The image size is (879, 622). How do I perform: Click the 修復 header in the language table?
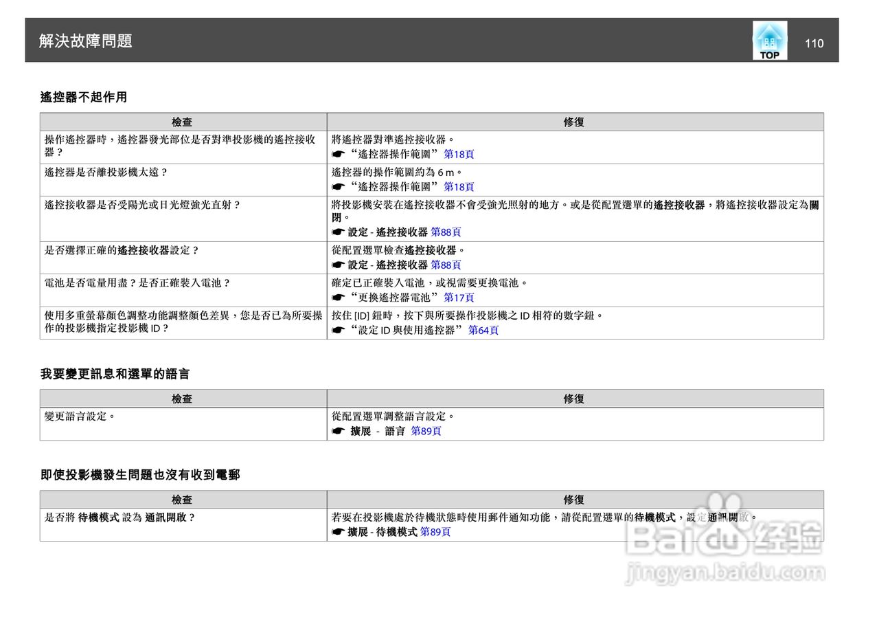pyautogui.click(x=575, y=399)
